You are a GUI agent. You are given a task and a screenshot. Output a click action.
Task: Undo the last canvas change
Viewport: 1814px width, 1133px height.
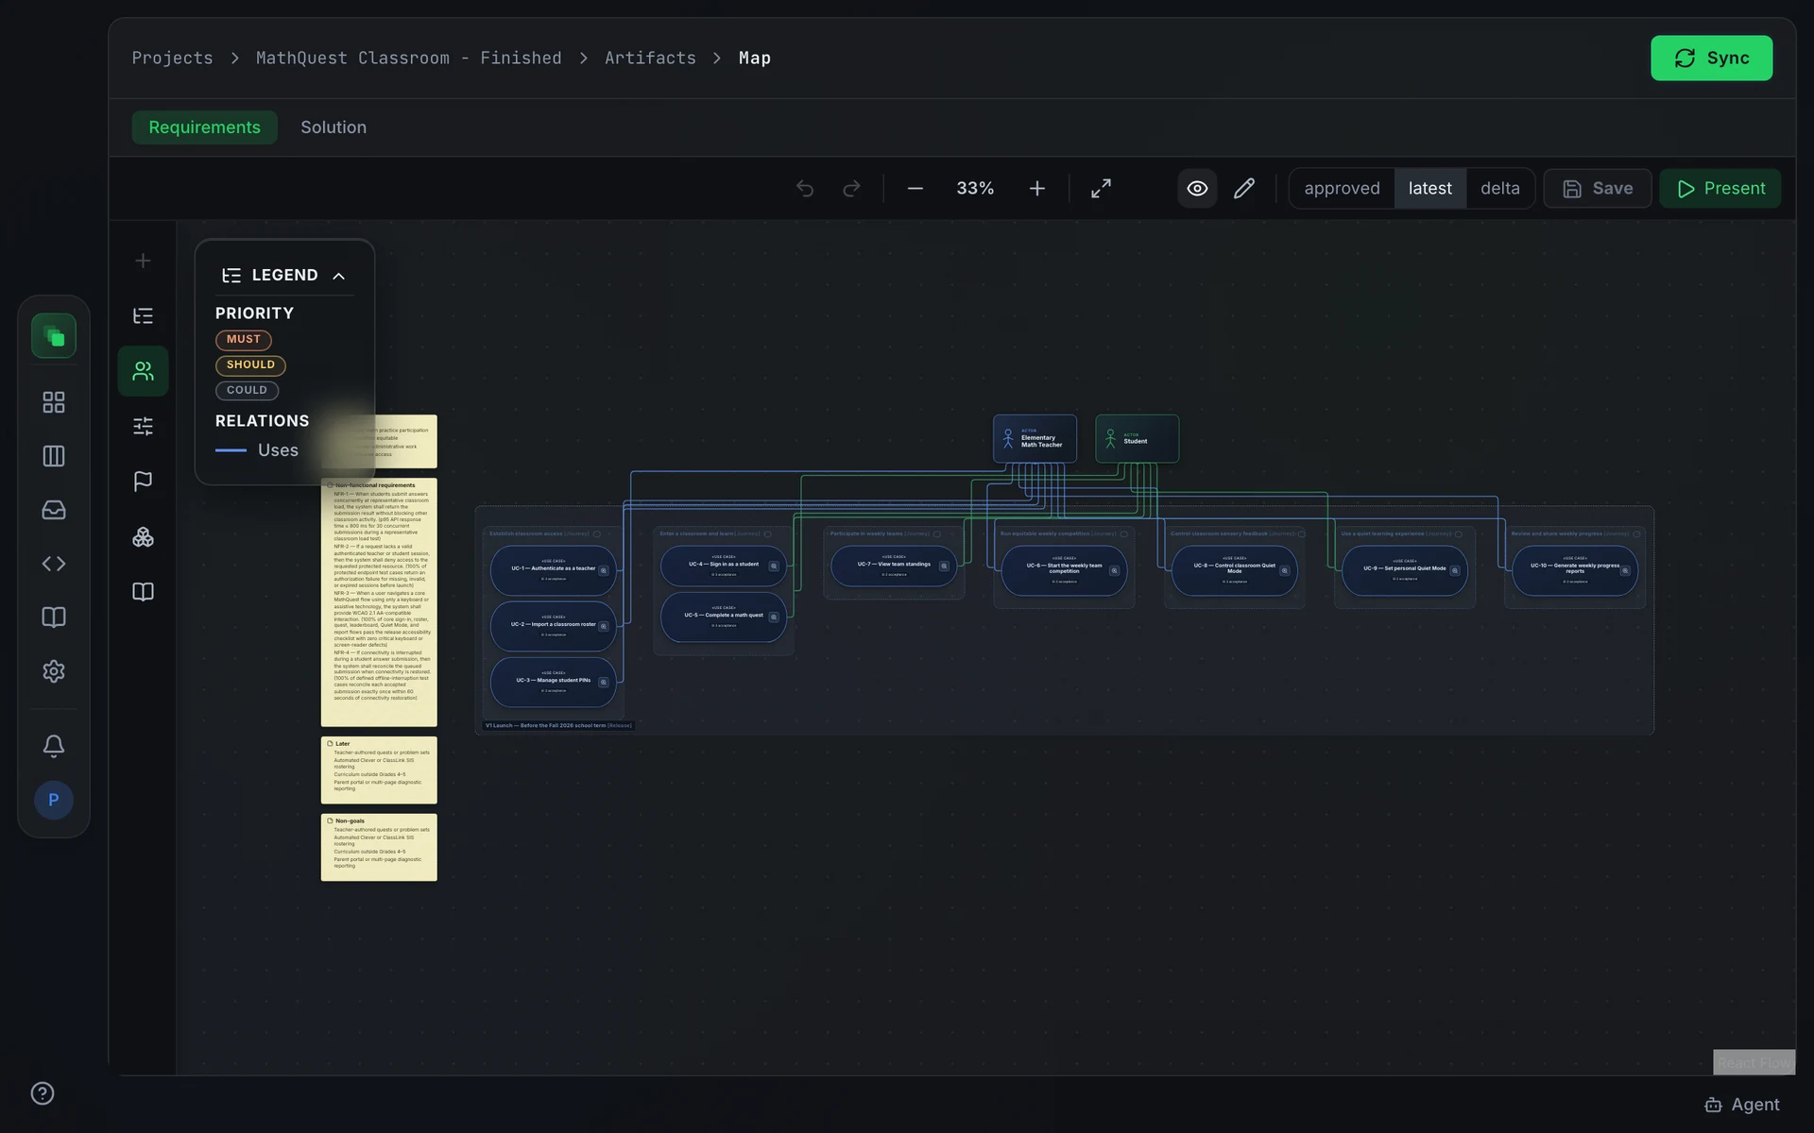(x=805, y=189)
